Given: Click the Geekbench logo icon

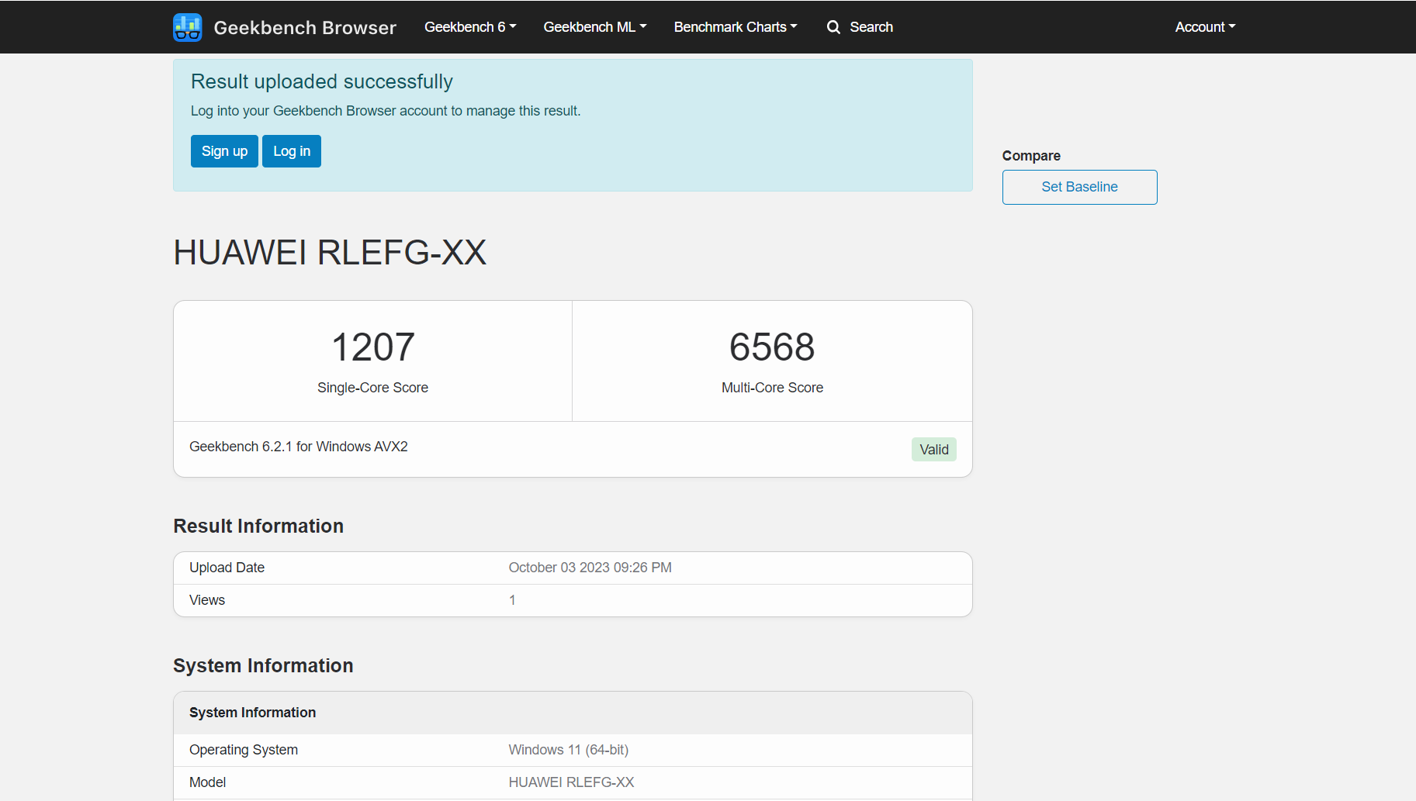Looking at the screenshot, I should point(188,27).
